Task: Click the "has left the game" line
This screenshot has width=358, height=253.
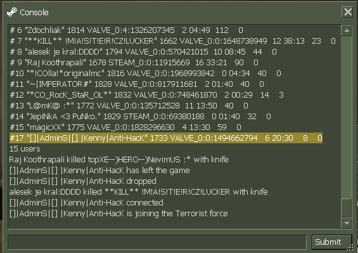Action: pos(99,171)
